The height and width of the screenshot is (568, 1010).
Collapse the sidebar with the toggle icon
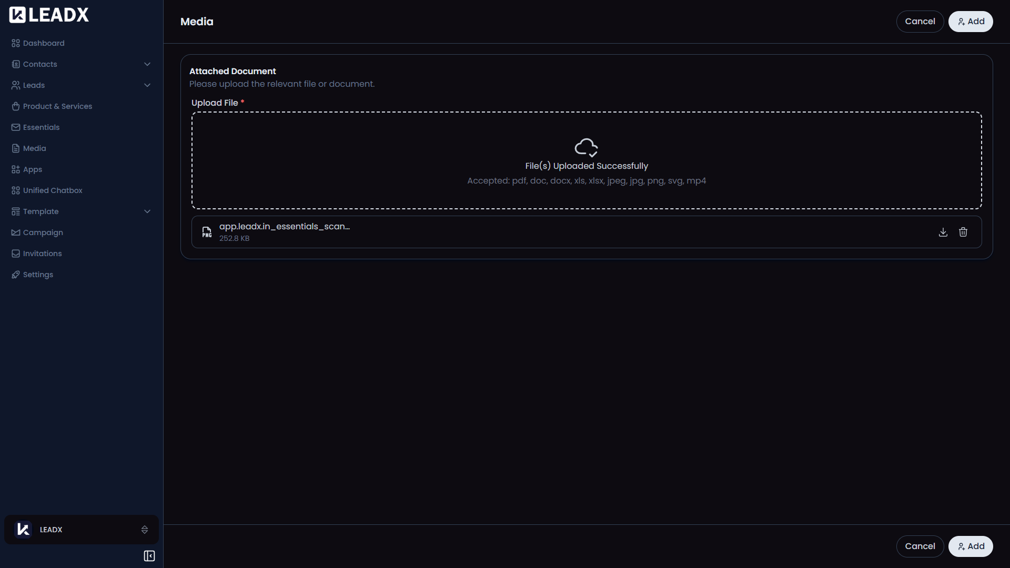point(149,556)
